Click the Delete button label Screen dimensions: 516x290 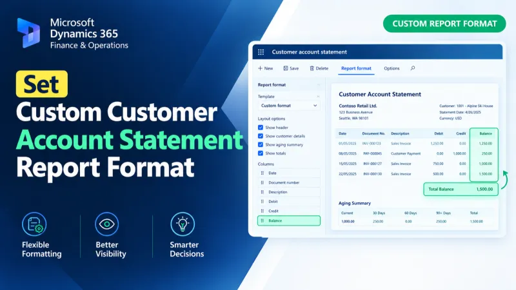(322, 68)
